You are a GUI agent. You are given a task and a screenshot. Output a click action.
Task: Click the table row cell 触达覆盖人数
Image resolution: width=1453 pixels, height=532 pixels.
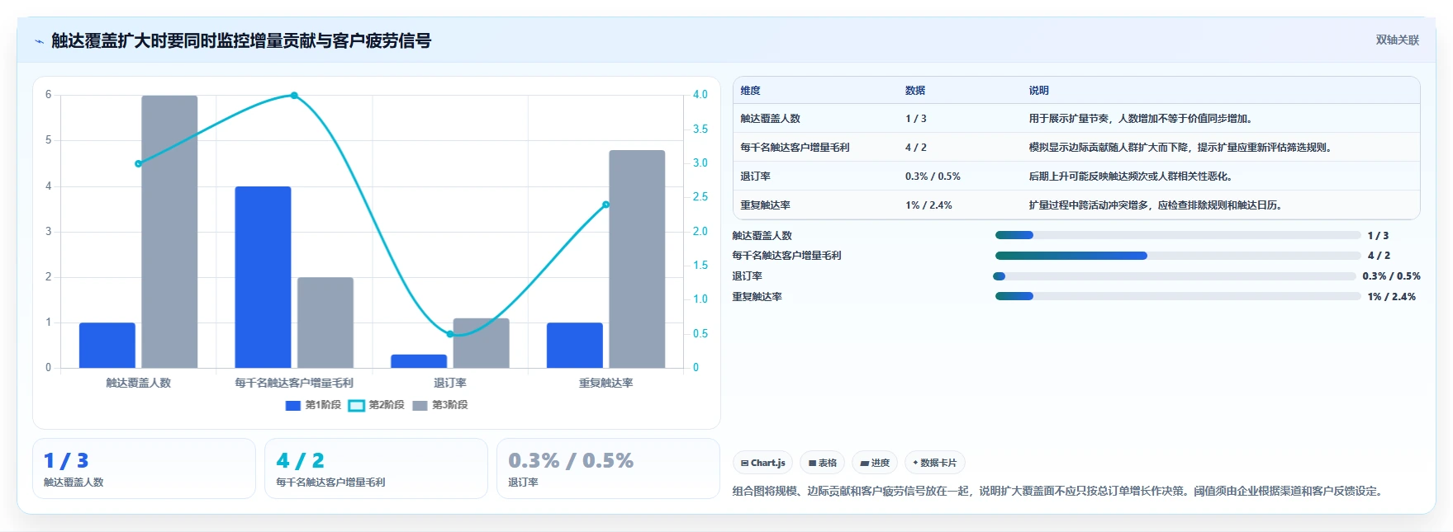point(770,119)
